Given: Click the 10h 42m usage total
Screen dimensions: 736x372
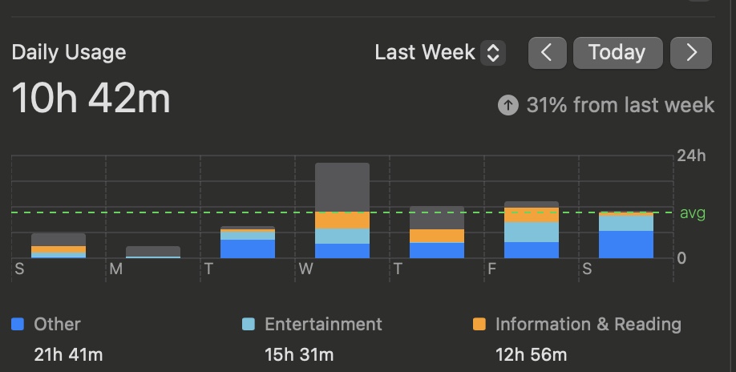Looking at the screenshot, I should pyautogui.click(x=91, y=98).
